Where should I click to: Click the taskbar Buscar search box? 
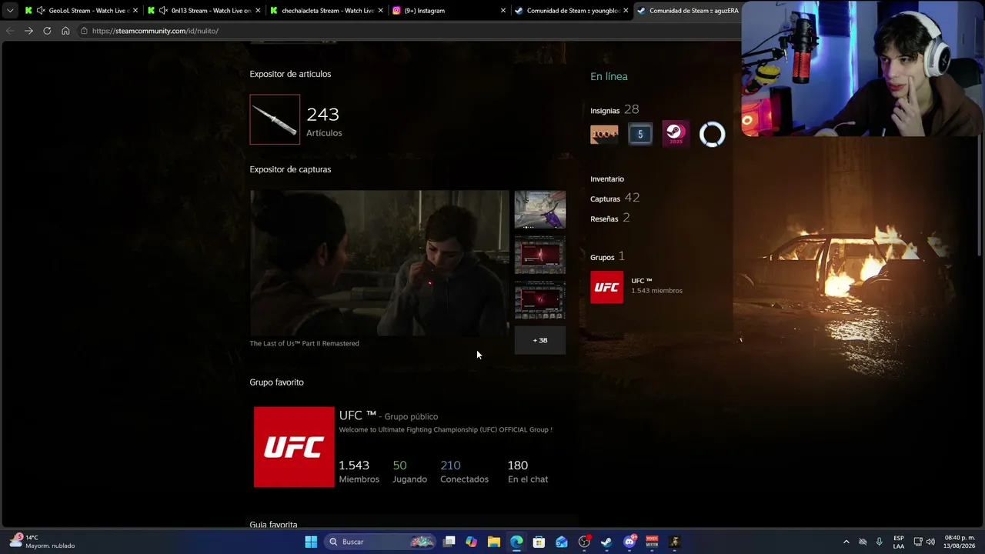click(379, 542)
